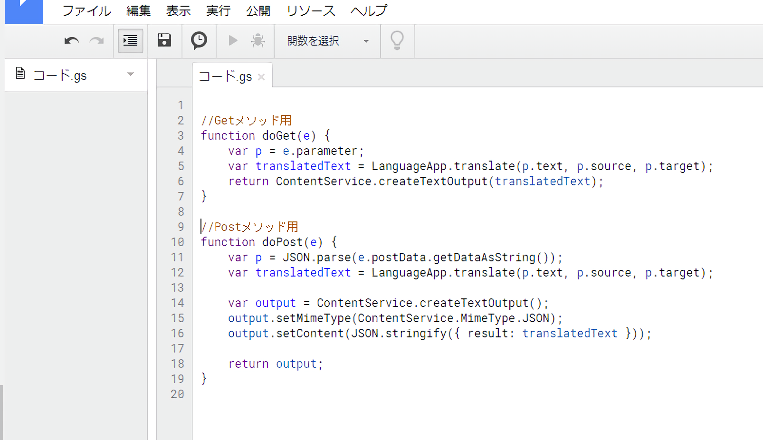Toggle the indent formatting button
Image resolution: width=763 pixels, height=440 pixels.
(130, 41)
